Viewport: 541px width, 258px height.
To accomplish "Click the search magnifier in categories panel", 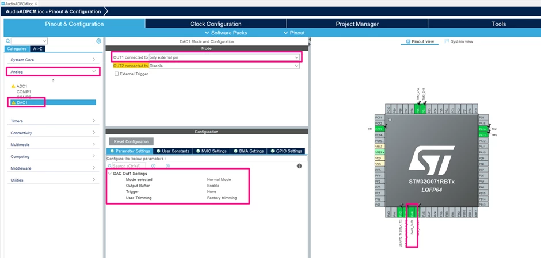I will click(8, 41).
